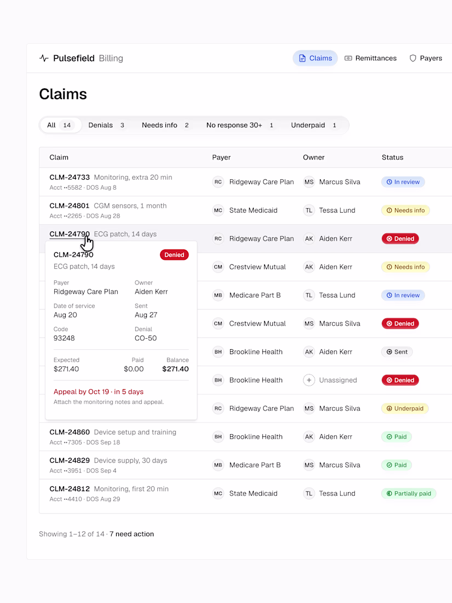
Task: Click the AK owner avatar in the CLM-24790 row
Action: click(309, 238)
